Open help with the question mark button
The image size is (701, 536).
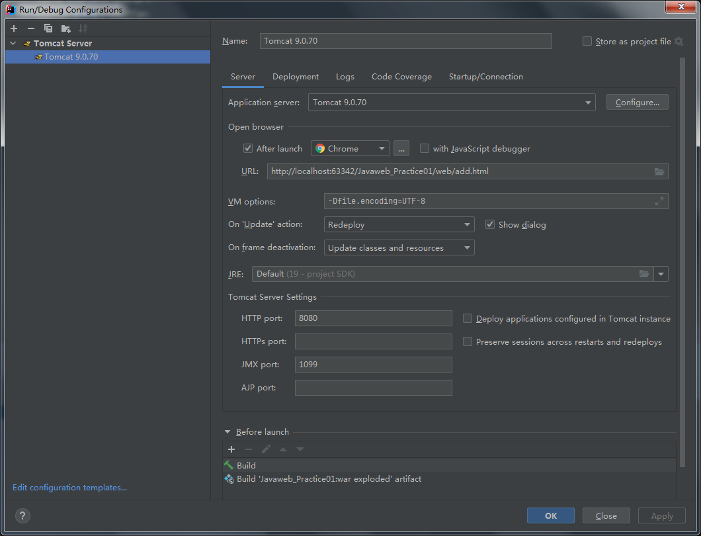[22, 516]
